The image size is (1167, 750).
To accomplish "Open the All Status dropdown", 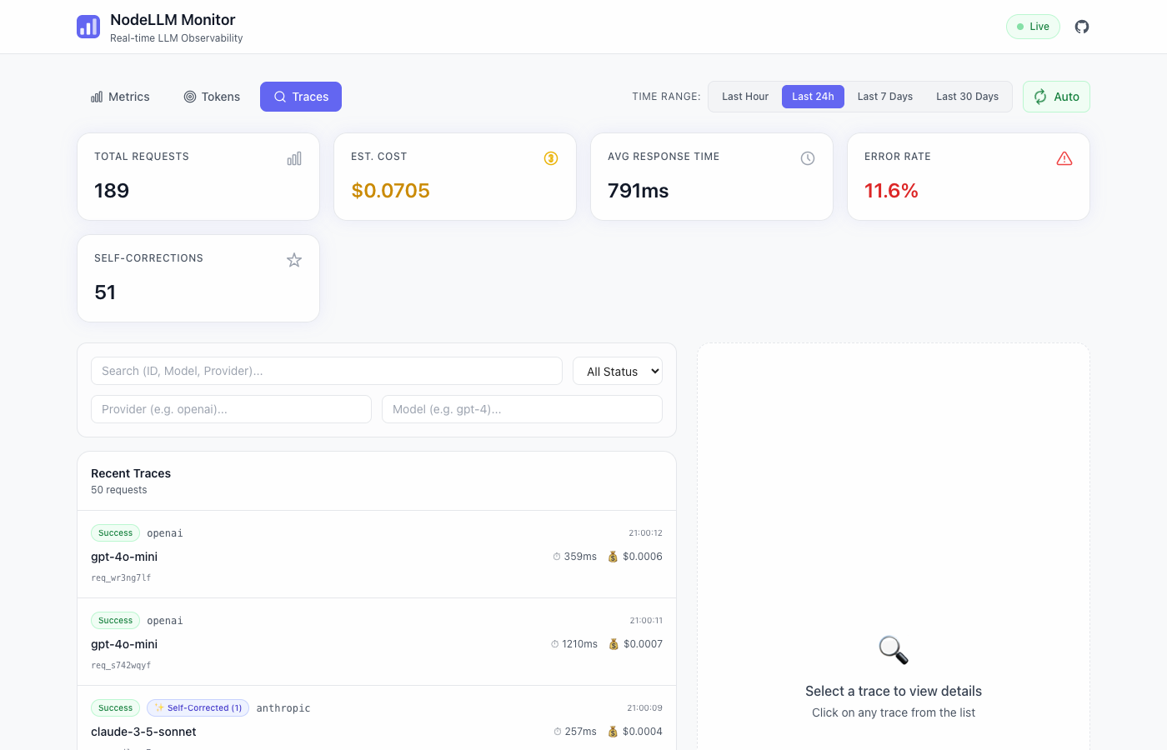I will pos(618,372).
